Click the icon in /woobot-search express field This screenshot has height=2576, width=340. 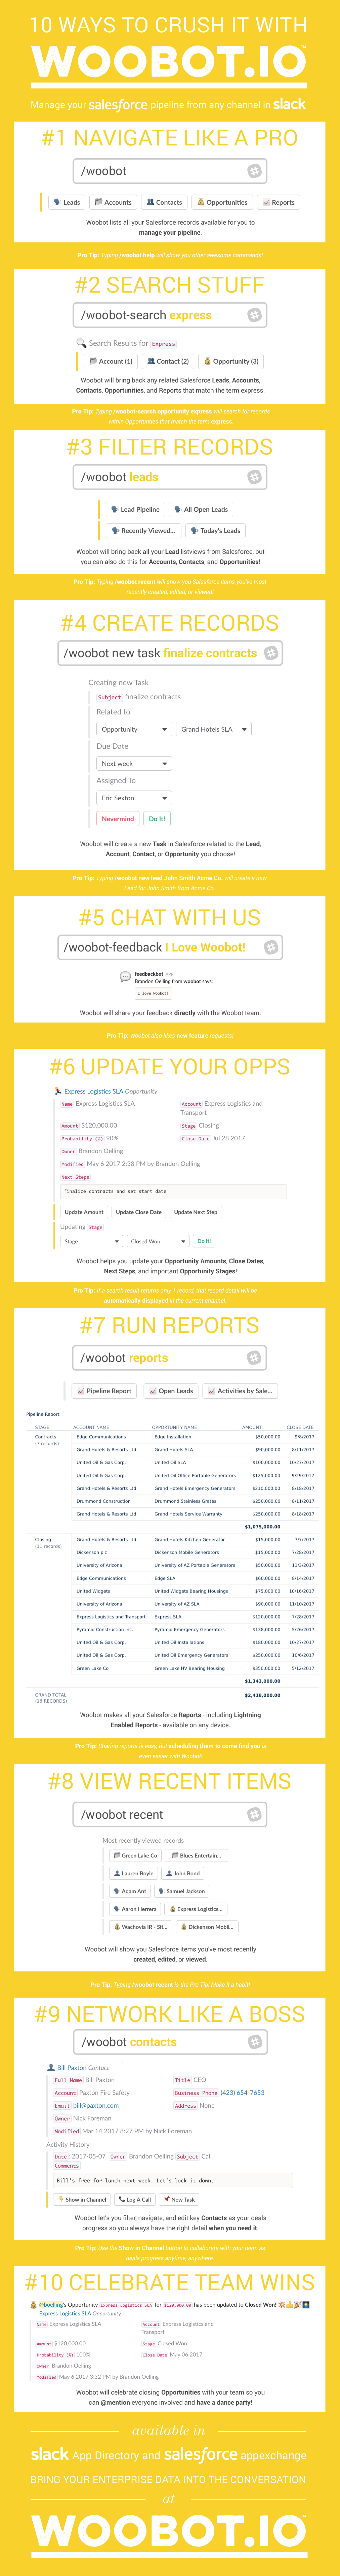click(254, 315)
